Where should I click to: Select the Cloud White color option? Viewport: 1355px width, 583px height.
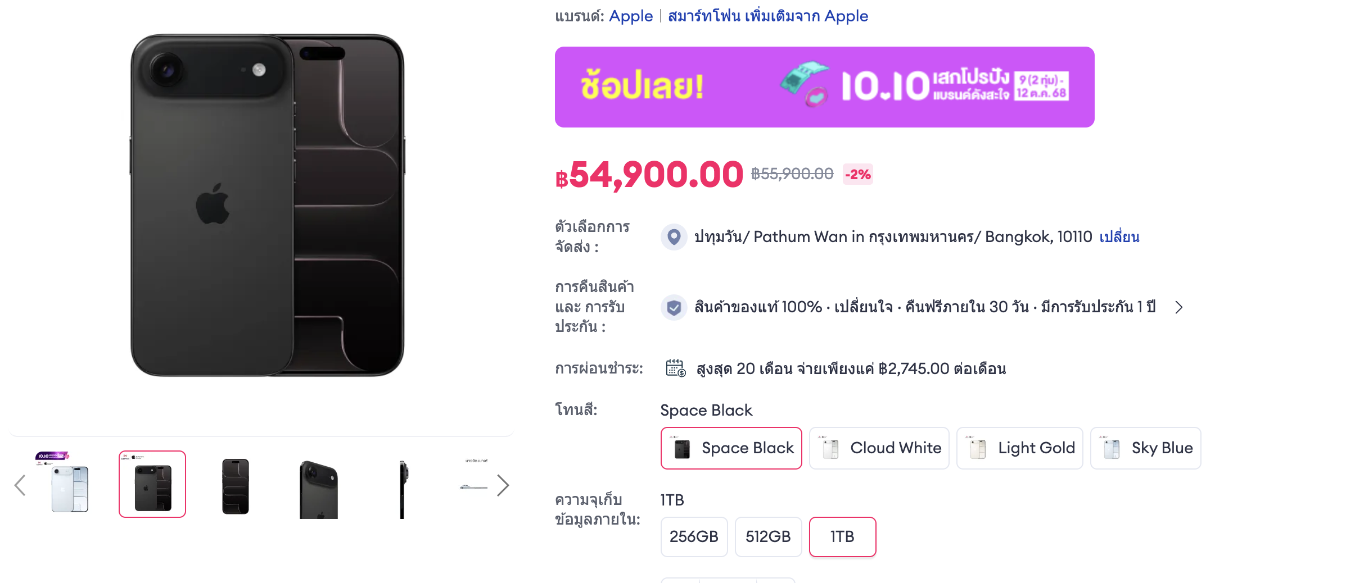pos(879,448)
